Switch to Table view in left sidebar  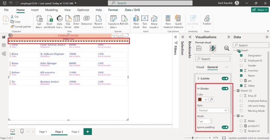[4, 46]
